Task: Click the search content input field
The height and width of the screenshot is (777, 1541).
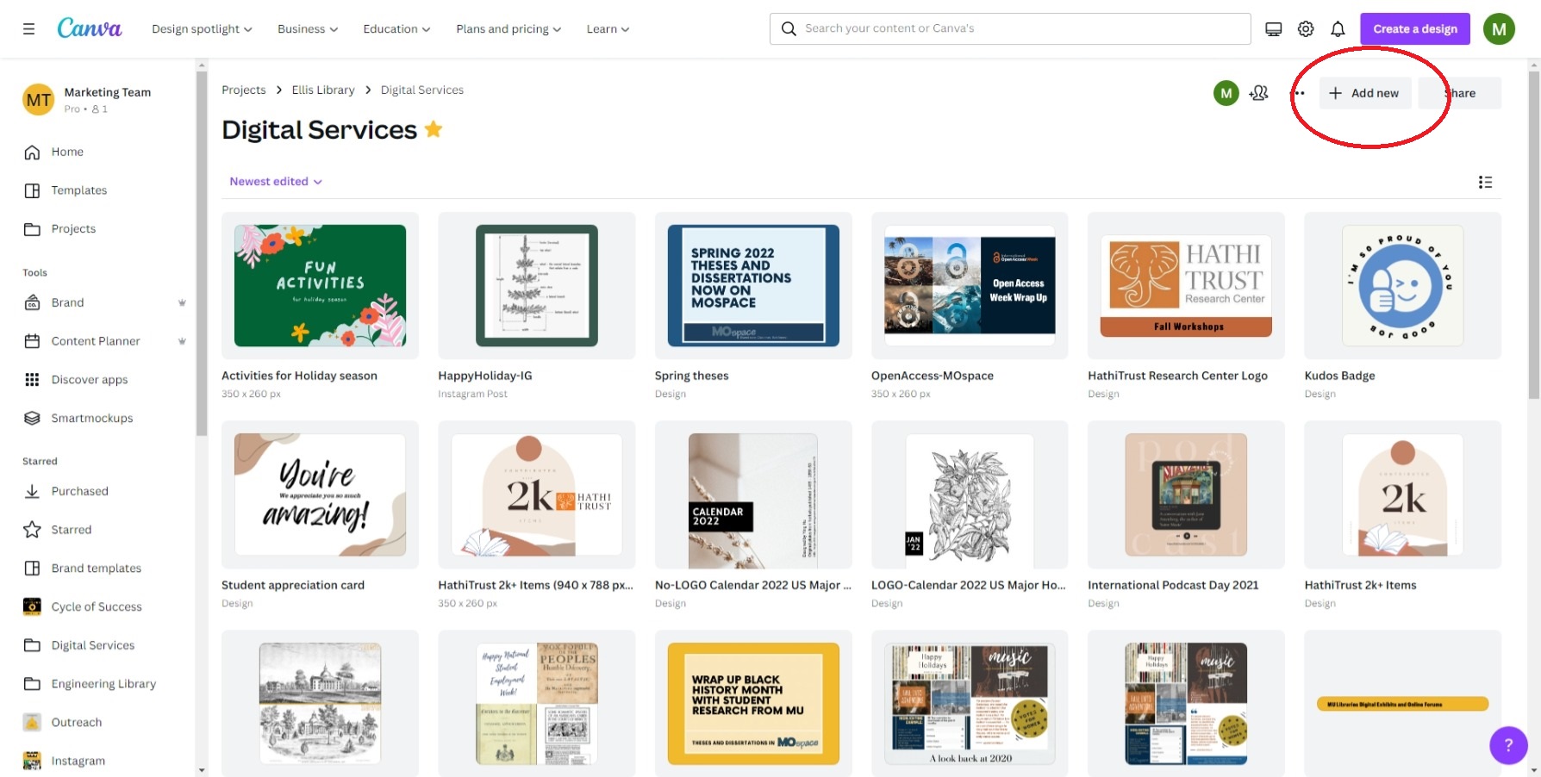Action: click(x=1017, y=28)
